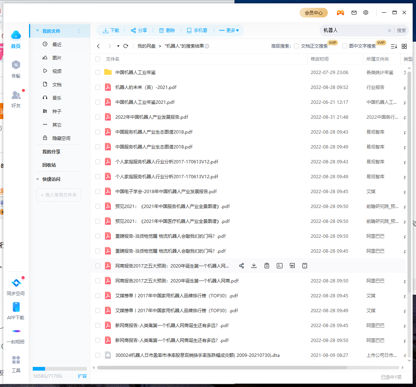This screenshot has height=387, width=416.
Task: Open the mail messages icon
Action: (354, 13)
